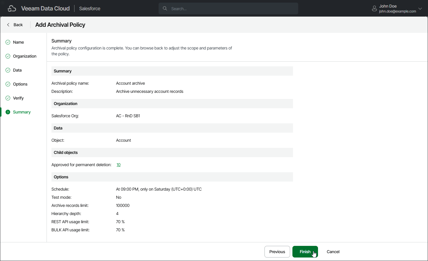The height and width of the screenshot is (261, 428).
Task: Click the Summary step active icon
Action: coord(8,112)
